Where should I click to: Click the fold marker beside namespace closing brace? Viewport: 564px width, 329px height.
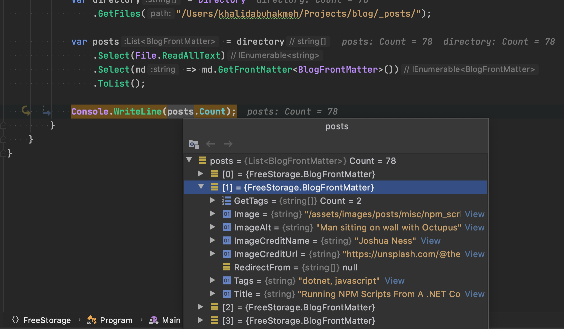3,153
